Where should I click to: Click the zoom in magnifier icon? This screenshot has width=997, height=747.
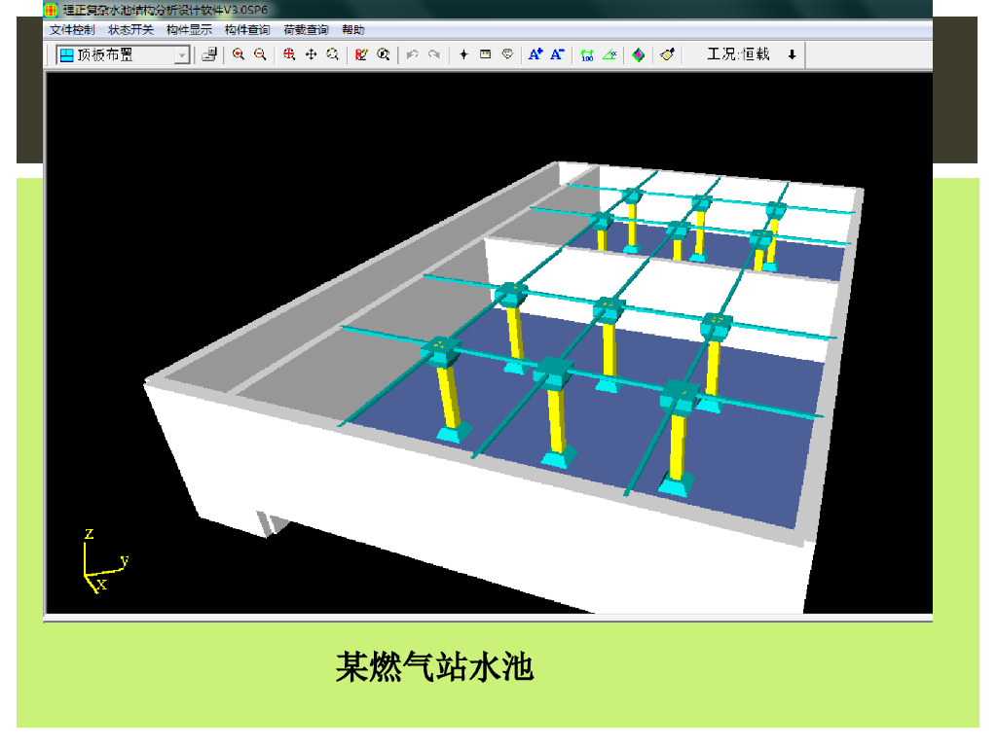pyautogui.click(x=239, y=54)
